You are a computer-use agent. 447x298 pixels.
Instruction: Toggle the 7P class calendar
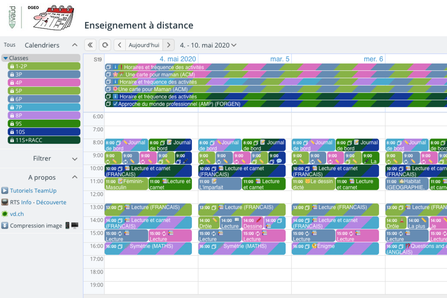[x=44, y=107]
